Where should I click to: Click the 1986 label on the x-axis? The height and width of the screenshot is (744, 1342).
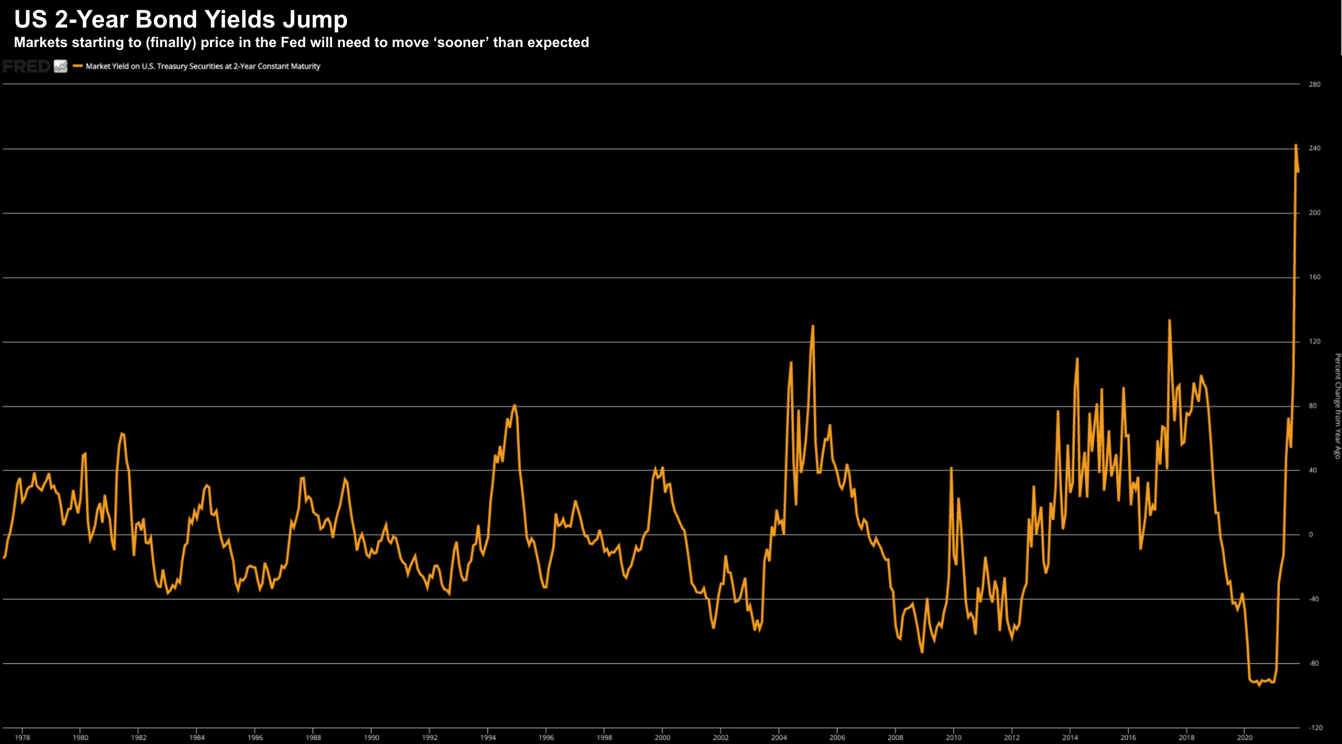[255, 738]
